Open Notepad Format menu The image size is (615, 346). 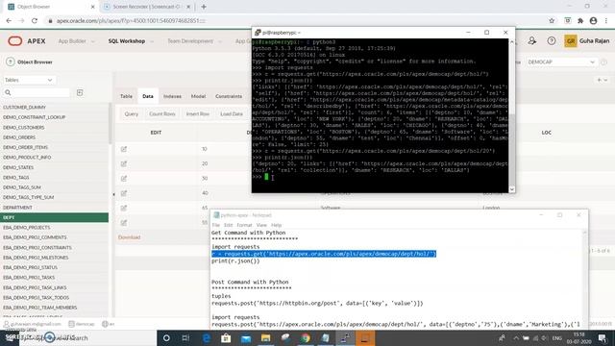tap(244, 225)
